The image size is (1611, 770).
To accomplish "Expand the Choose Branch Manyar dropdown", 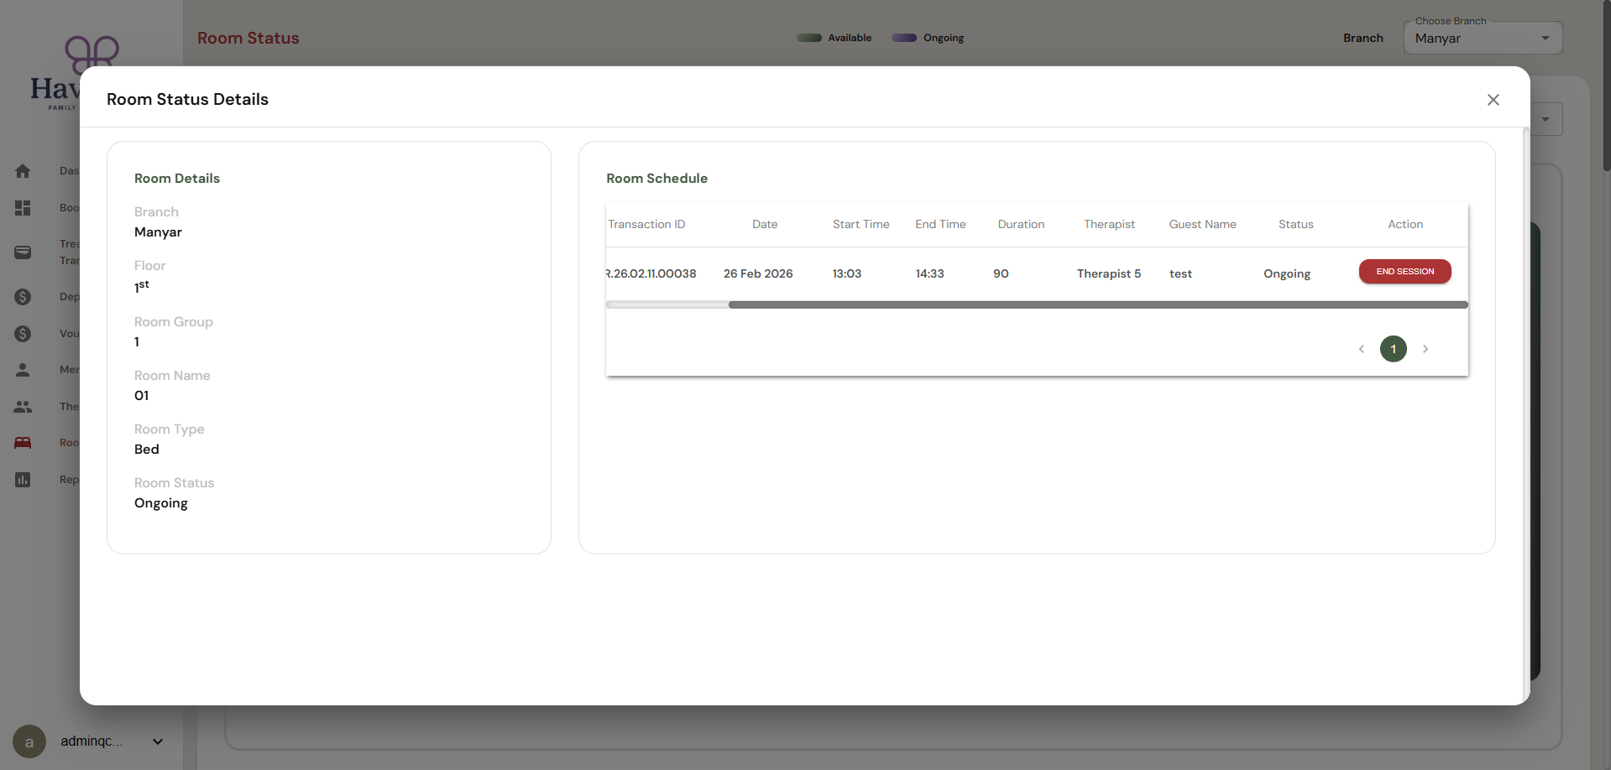I will point(1483,38).
